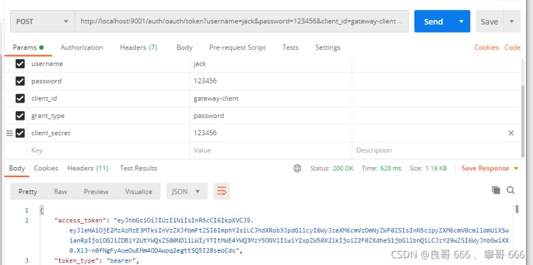This screenshot has width=533, height=265.
Task: Click the response body vertical scrollbar
Action: 517,209
